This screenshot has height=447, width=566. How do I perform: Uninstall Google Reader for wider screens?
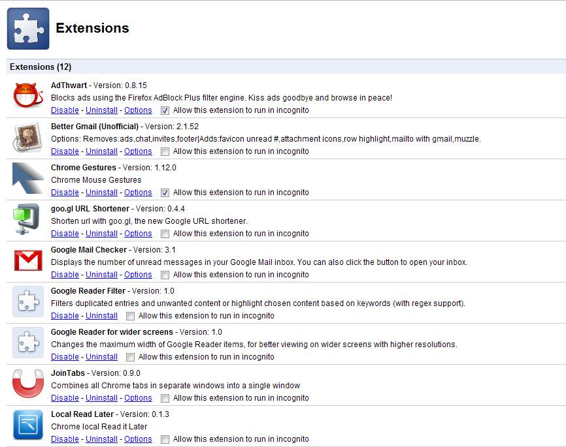coord(101,357)
